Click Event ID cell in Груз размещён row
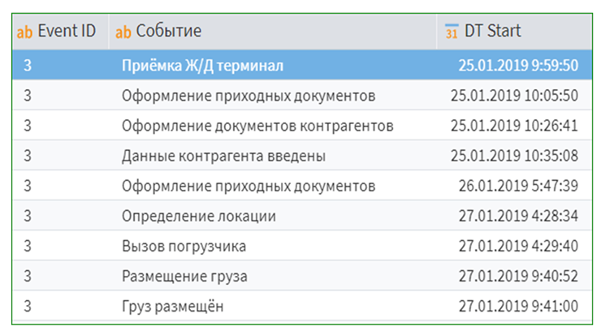 (28, 307)
